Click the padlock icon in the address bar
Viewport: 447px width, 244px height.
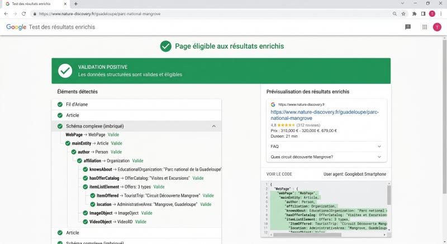[35, 13]
